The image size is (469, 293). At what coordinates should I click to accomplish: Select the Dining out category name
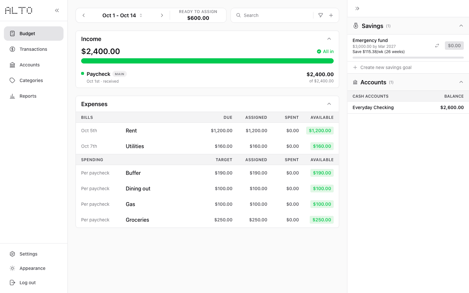coord(138,188)
